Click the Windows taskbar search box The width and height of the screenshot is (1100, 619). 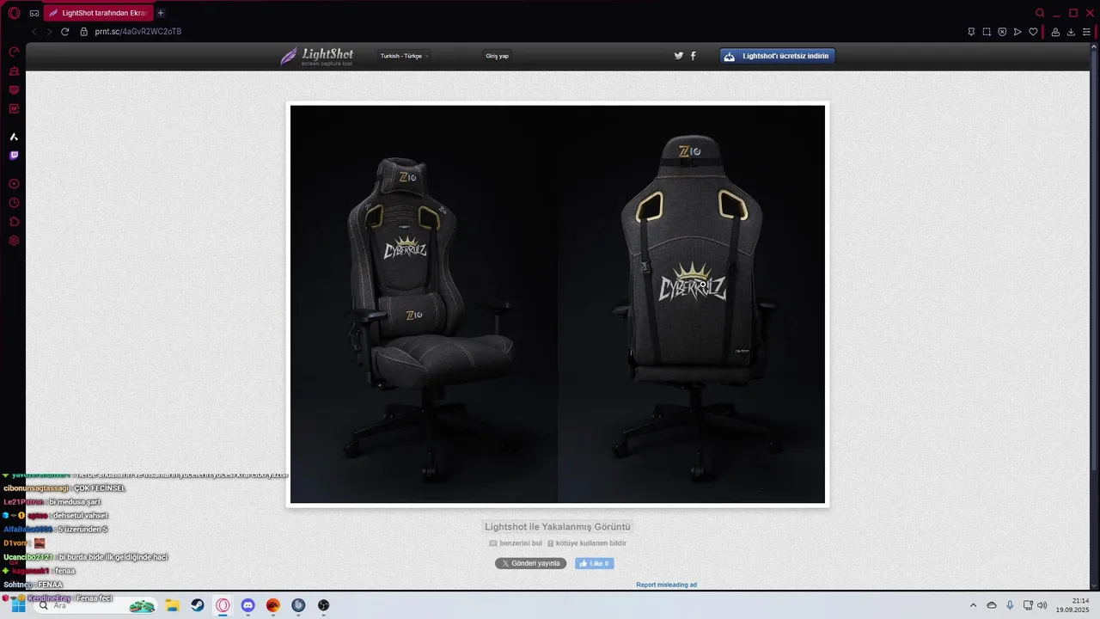95,605
